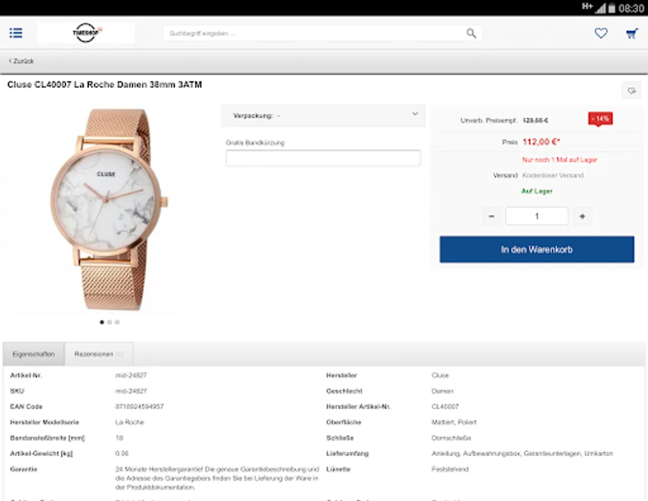The height and width of the screenshot is (501, 648).
Task: Select the first image carousel dot
Action: click(x=102, y=322)
